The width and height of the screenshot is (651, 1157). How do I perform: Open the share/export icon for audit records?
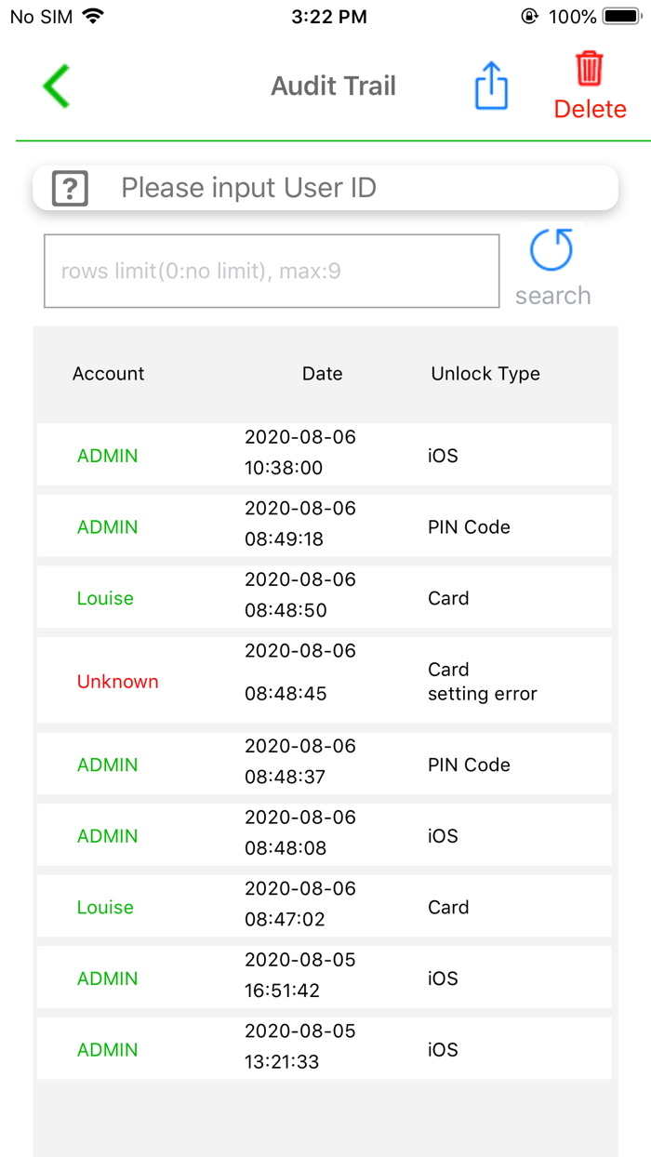[x=491, y=84]
